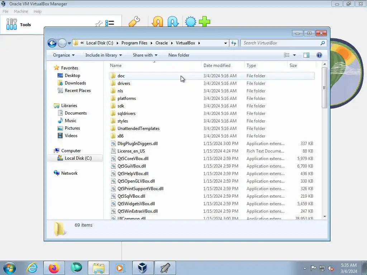
Task: Open the File menu in VirtualBox Manager
Action: 5,11
